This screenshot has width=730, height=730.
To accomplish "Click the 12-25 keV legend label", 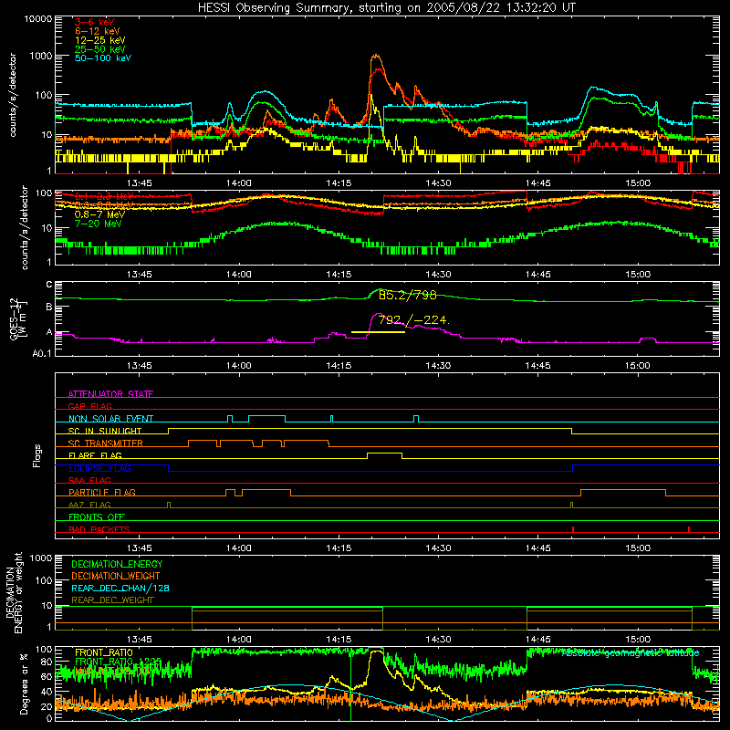I will pyautogui.click(x=99, y=40).
